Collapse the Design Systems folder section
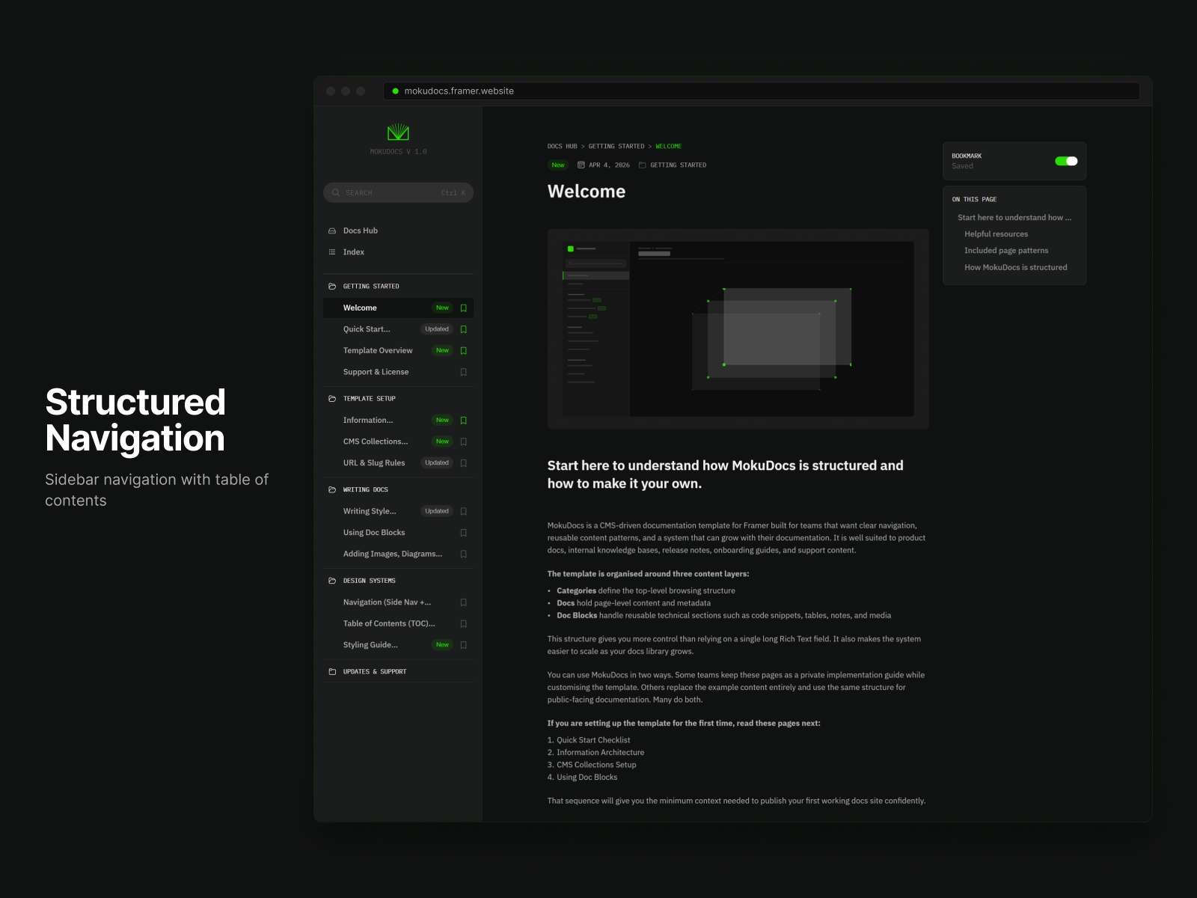 click(x=398, y=581)
